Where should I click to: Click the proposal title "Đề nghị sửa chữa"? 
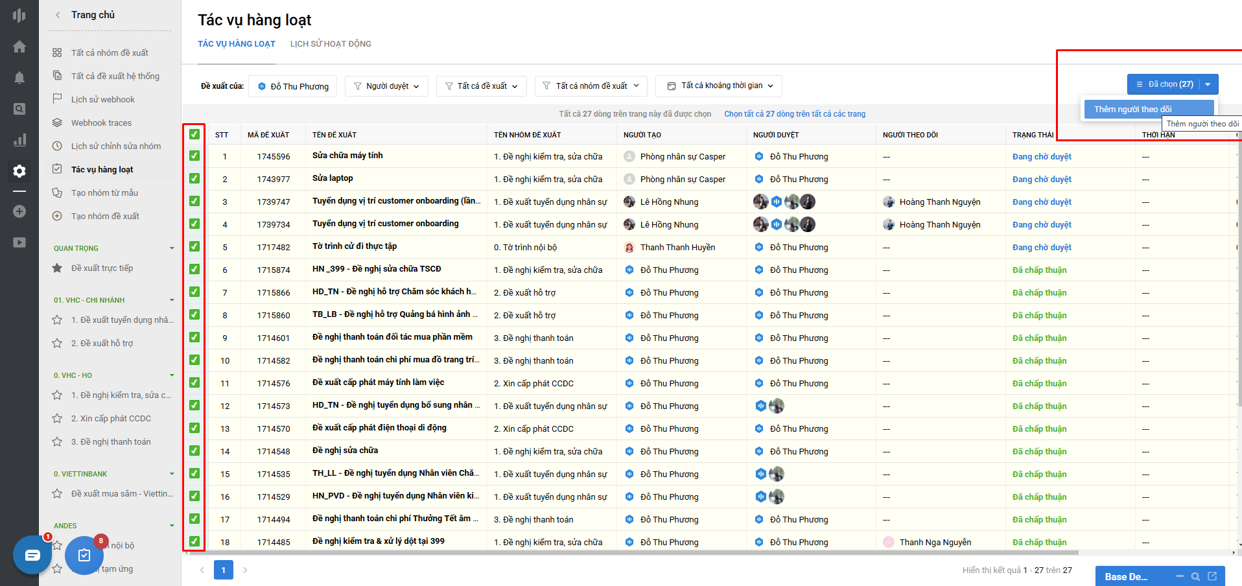tap(345, 451)
